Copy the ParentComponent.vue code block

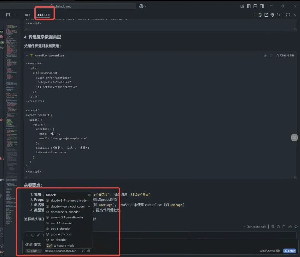click(271, 56)
